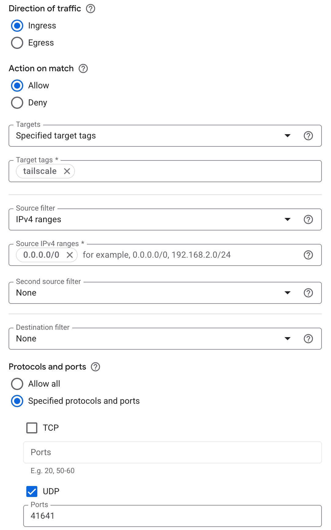Viewport: 331px width, 530px height.
Task: Remove the tailscale target tag
Action: pyautogui.click(x=67, y=171)
